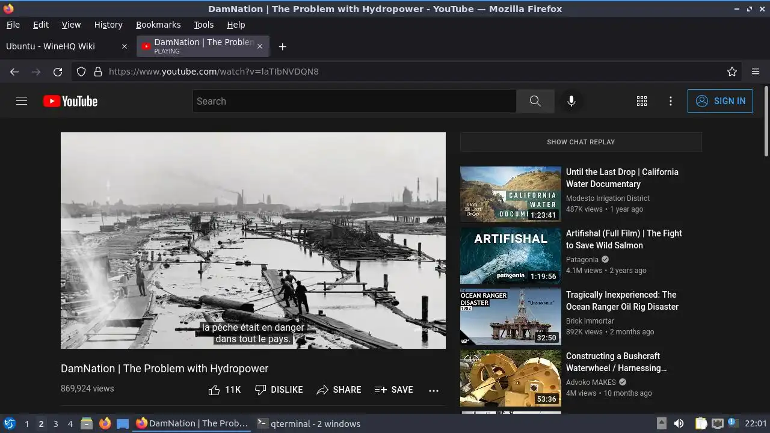Click the California Water Documentary thumbnail
The width and height of the screenshot is (770, 433).
coord(511,194)
